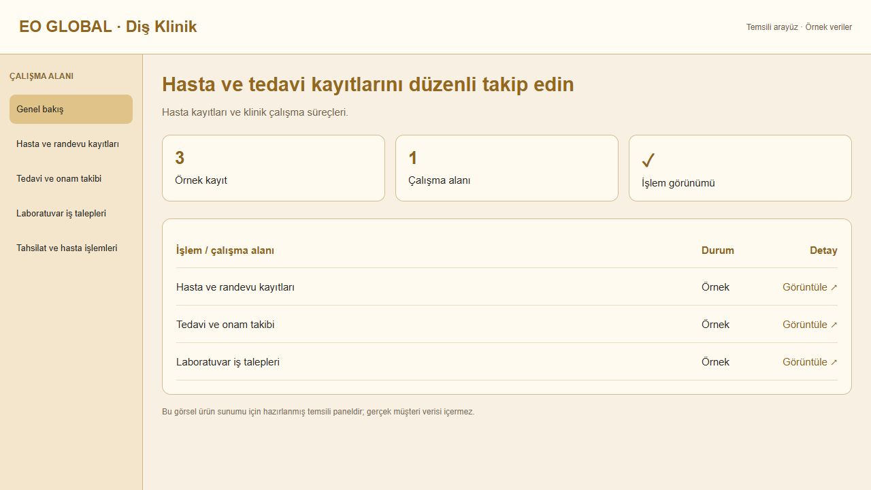This screenshot has height=490, width=871.
Task: Click subtitle 'Hasta kayıtları ve klinik çalışma süreçleri.'
Action: click(x=255, y=112)
